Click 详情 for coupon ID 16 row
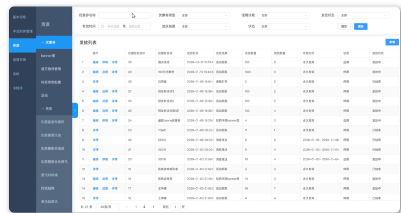 (95, 198)
